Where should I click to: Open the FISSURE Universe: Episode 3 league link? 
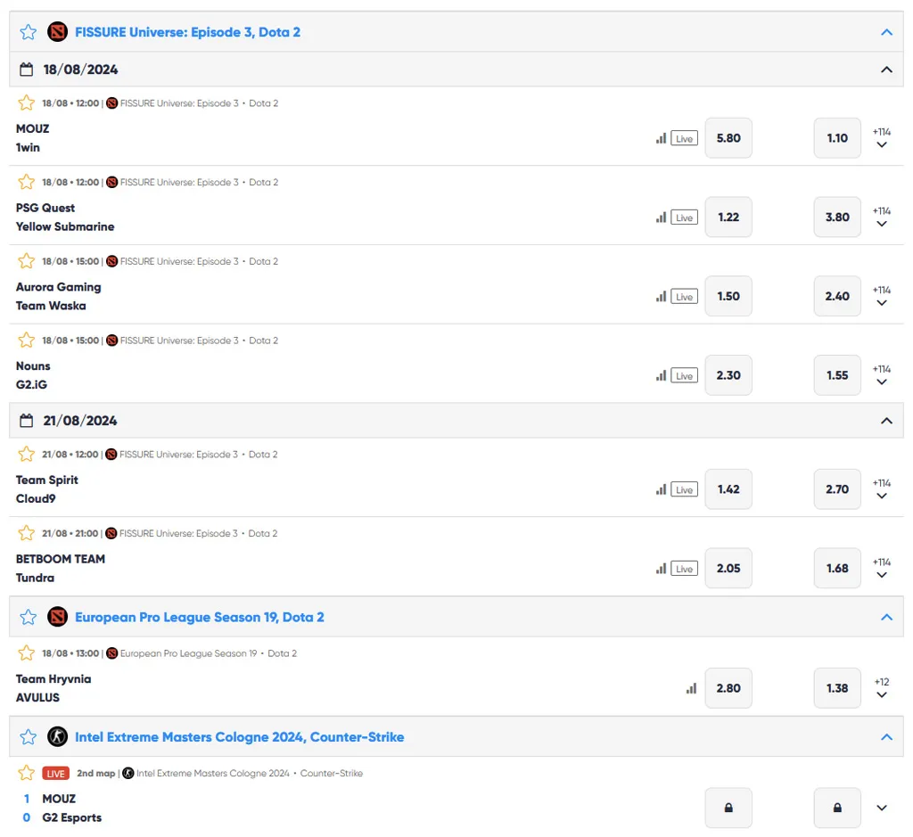[x=187, y=32]
